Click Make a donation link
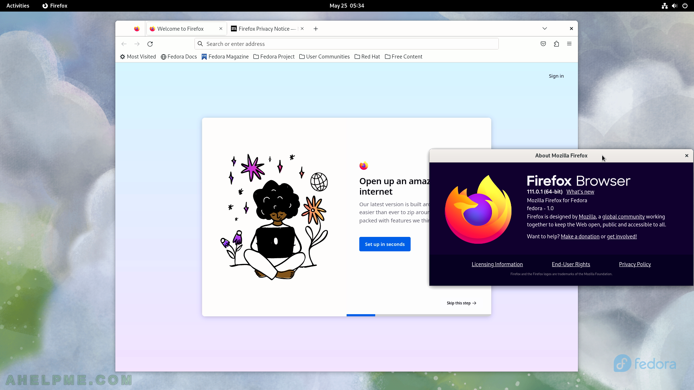 tap(580, 237)
